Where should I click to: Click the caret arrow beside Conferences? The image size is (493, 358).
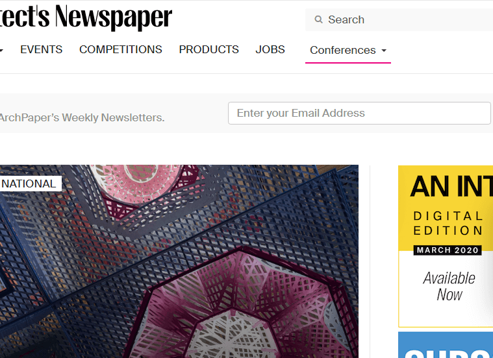coord(384,50)
